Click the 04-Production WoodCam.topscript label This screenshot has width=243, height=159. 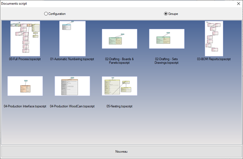[72, 106]
